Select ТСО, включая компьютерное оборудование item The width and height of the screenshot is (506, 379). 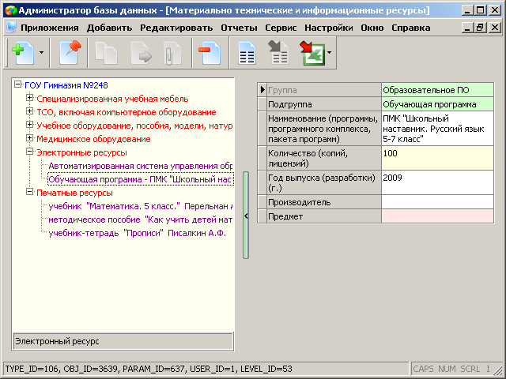126,112
